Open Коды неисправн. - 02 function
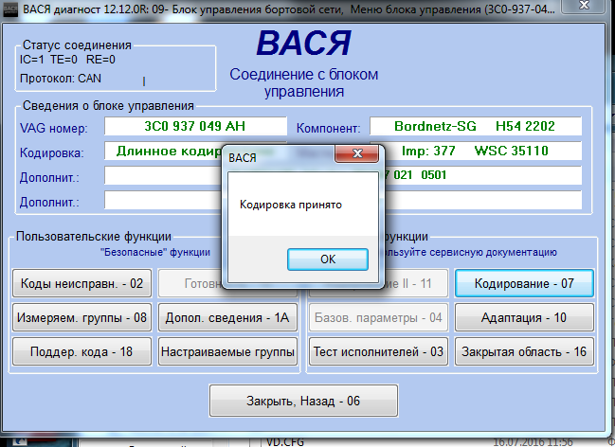 pos(81,283)
